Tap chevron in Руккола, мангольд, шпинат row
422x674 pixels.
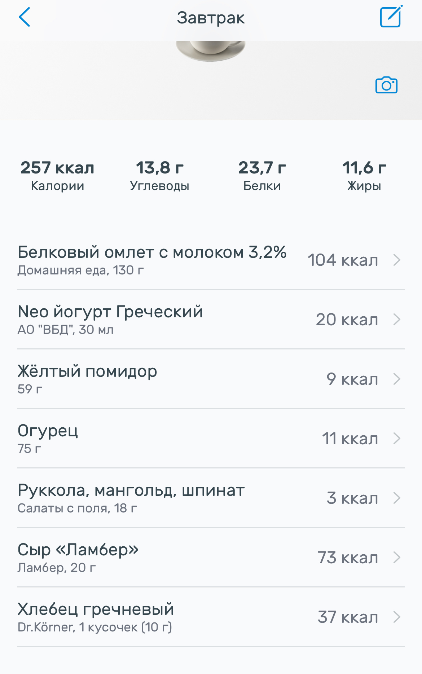(x=397, y=498)
